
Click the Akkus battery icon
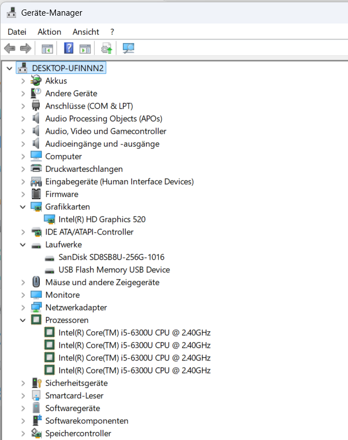(x=36, y=81)
